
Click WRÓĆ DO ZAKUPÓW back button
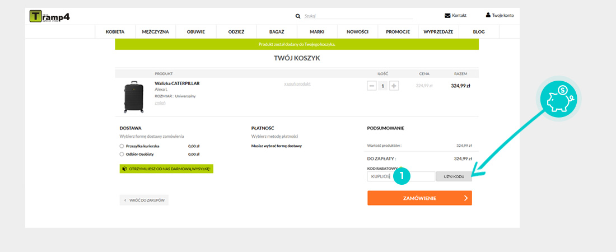click(x=144, y=200)
